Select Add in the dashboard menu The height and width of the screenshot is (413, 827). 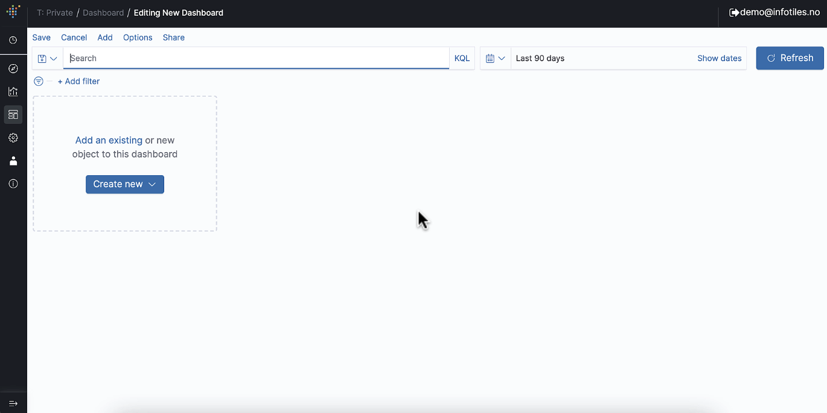pos(105,37)
